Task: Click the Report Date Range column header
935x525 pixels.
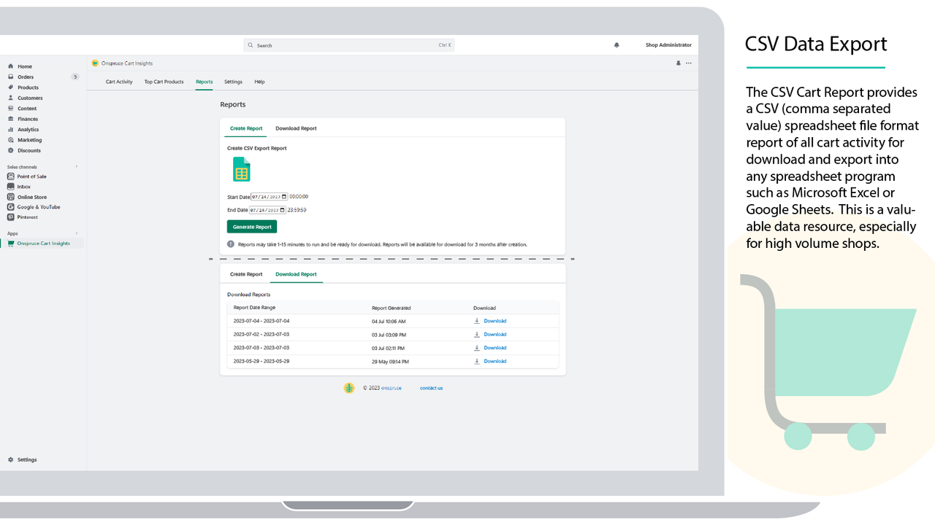Action: 254,308
